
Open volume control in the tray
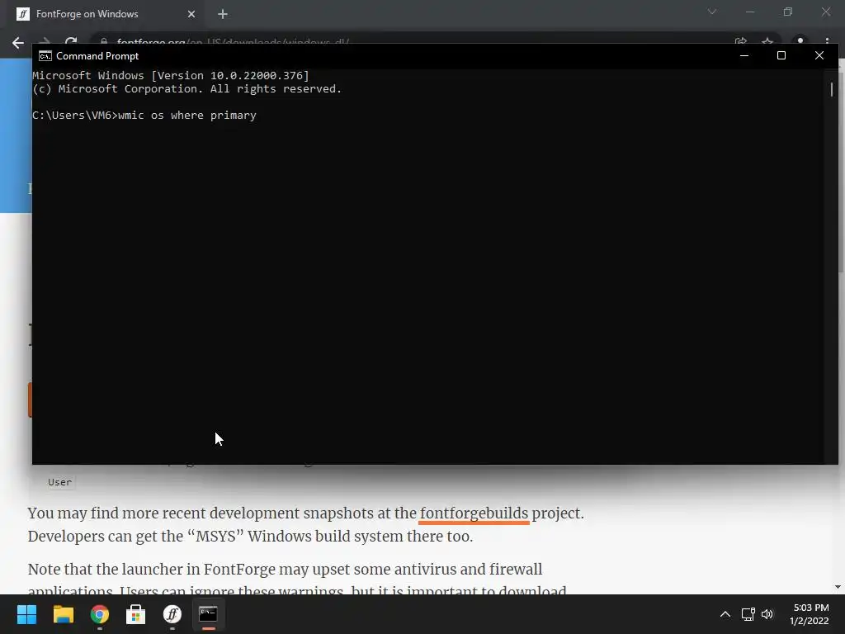point(767,614)
